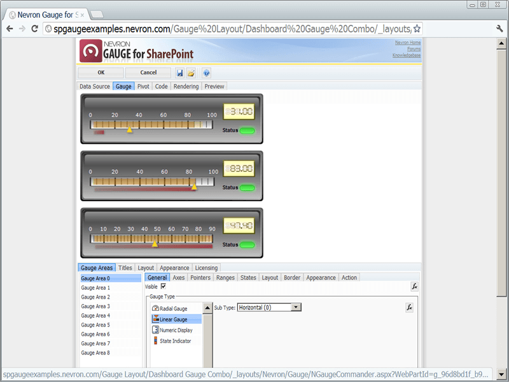This screenshot has width=509, height=382.
Task: Click the browser forward arrow
Action: pyautogui.click(x=22, y=29)
